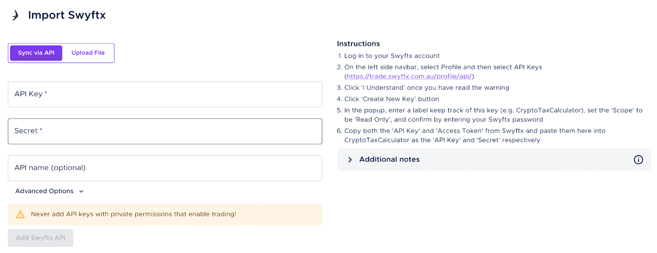
Task: Click the Add Swyftx API button
Action: pyautogui.click(x=41, y=238)
